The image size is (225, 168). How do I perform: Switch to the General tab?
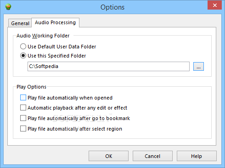pyautogui.click(x=20, y=23)
